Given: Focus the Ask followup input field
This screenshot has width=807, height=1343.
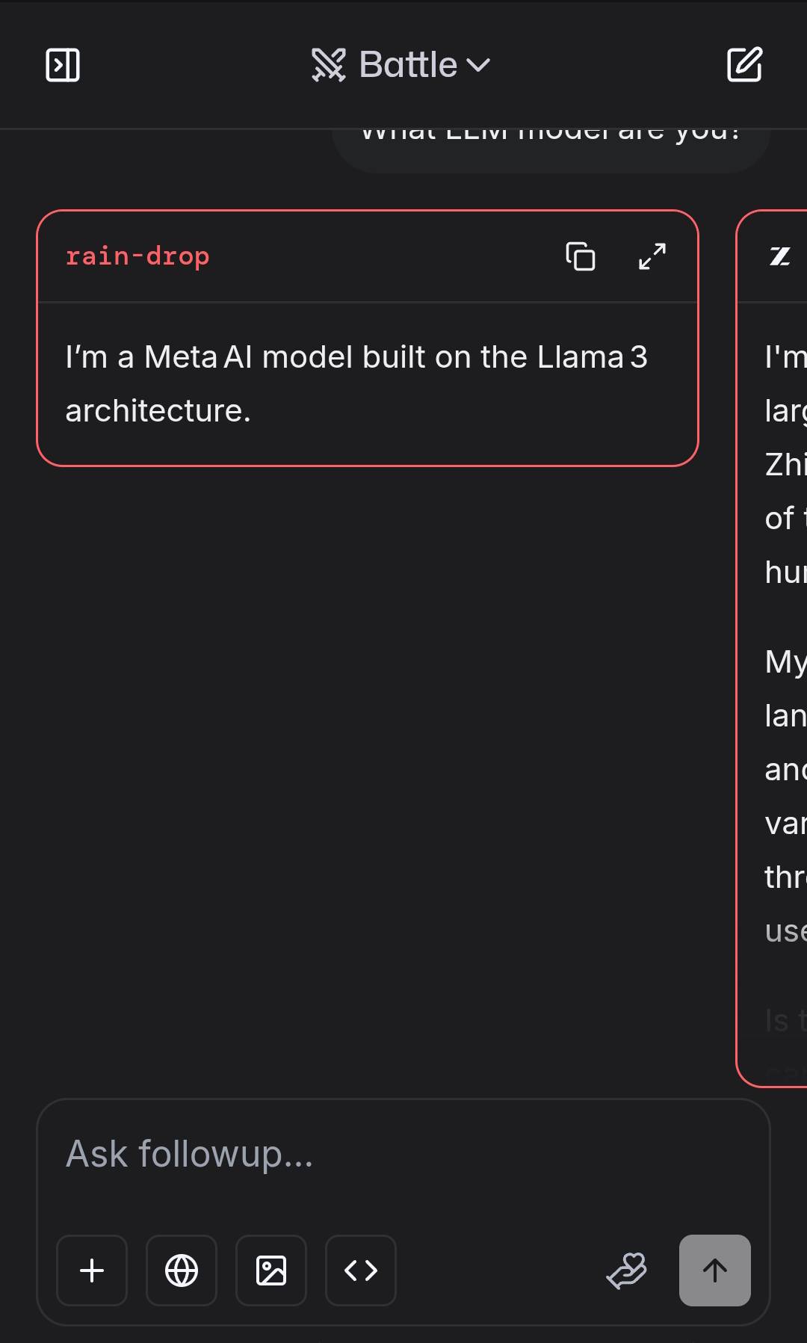Looking at the screenshot, I should pos(403,1155).
